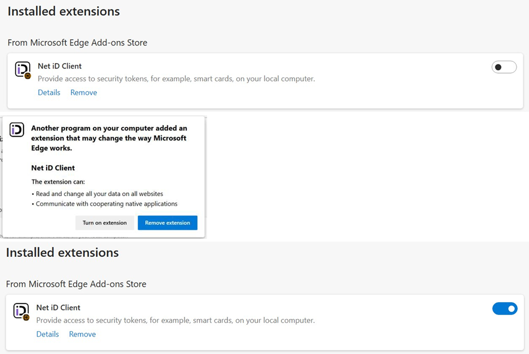This screenshot has height=354, width=529.
Task: Click Remove link in the disabled extension card
Action: click(x=83, y=93)
